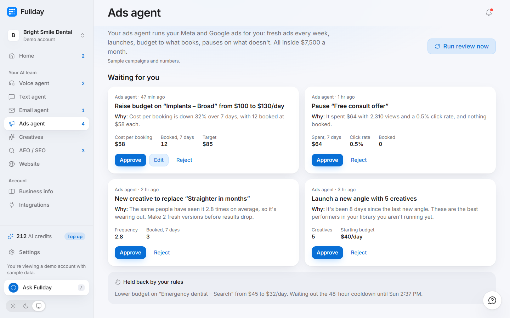
Task: Open Email agent page
Action: (47, 110)
